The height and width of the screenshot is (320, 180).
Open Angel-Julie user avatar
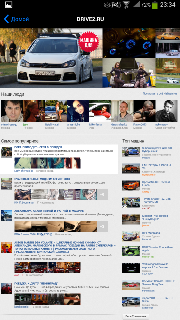(x=78, y=111)
